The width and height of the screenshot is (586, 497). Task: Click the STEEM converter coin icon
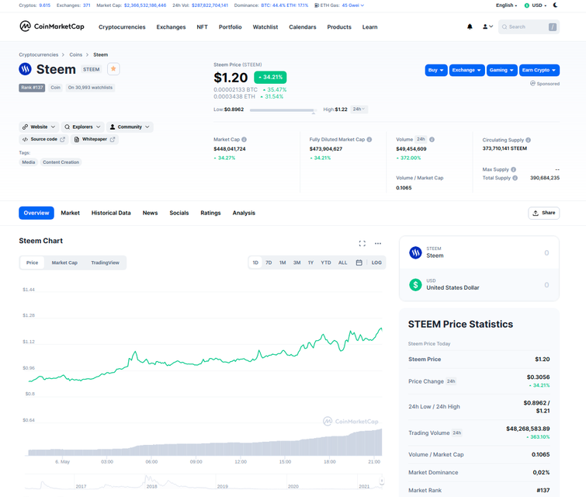click(415, 253)
